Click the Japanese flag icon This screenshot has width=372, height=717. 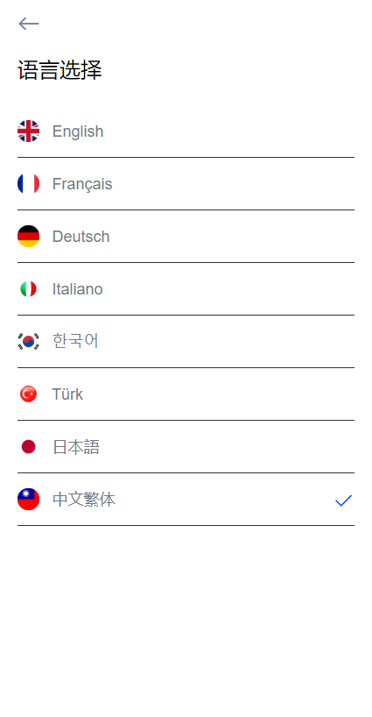pyautogui.click(x=28, y=447)
